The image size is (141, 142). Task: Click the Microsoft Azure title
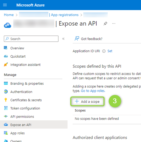[30, 5]
